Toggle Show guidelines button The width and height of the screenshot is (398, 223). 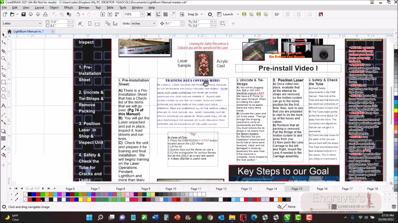173,14
